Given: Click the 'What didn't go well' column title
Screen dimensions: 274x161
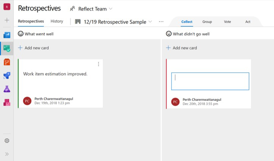Looking at the screenshot, I should point(191,34).
